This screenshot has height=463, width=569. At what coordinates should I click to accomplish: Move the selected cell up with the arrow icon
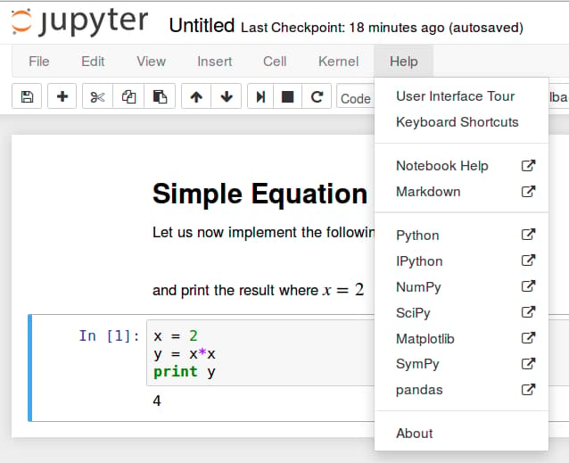pos(196,96)
